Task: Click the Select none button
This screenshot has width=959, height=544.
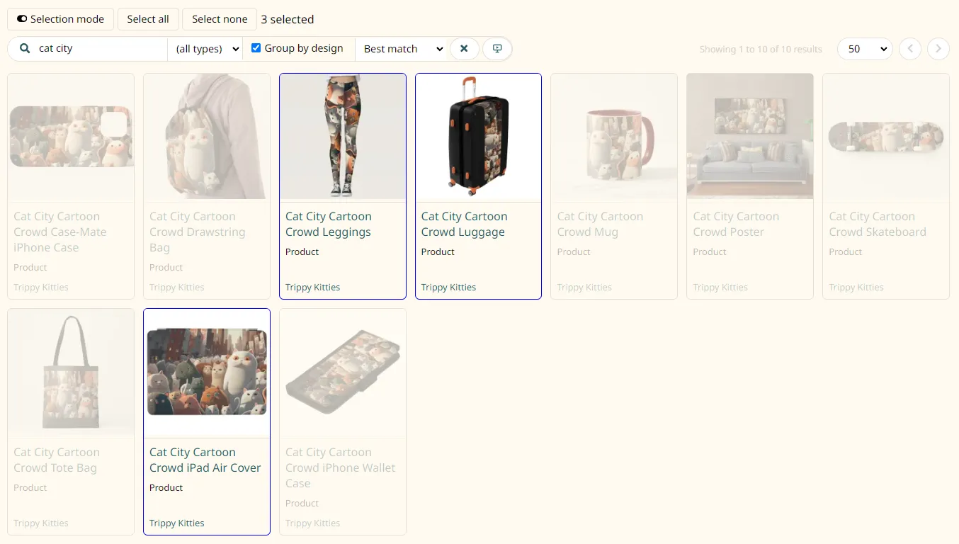Action: click(x=220, y=19)
